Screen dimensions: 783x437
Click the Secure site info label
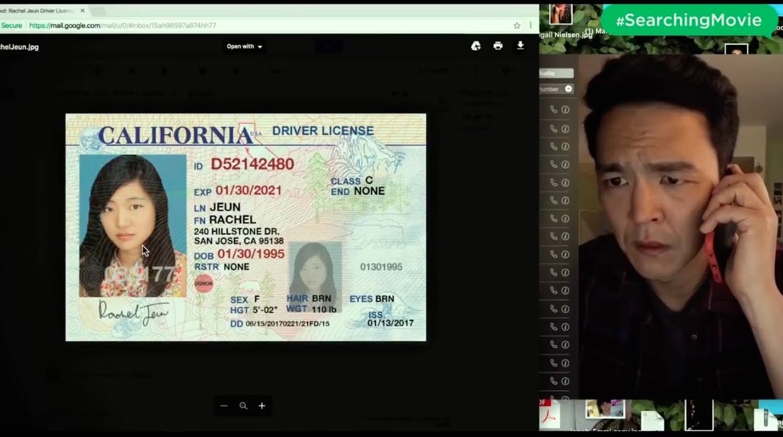tap(11, 25)
